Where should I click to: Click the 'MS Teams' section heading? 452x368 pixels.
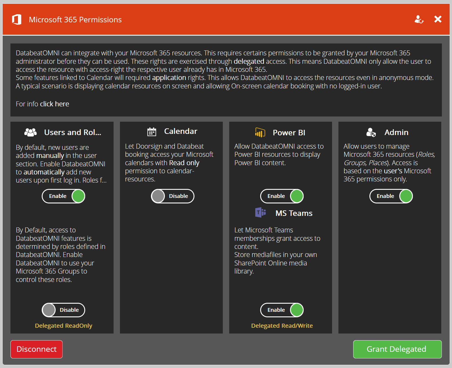(x=294, y=213)
